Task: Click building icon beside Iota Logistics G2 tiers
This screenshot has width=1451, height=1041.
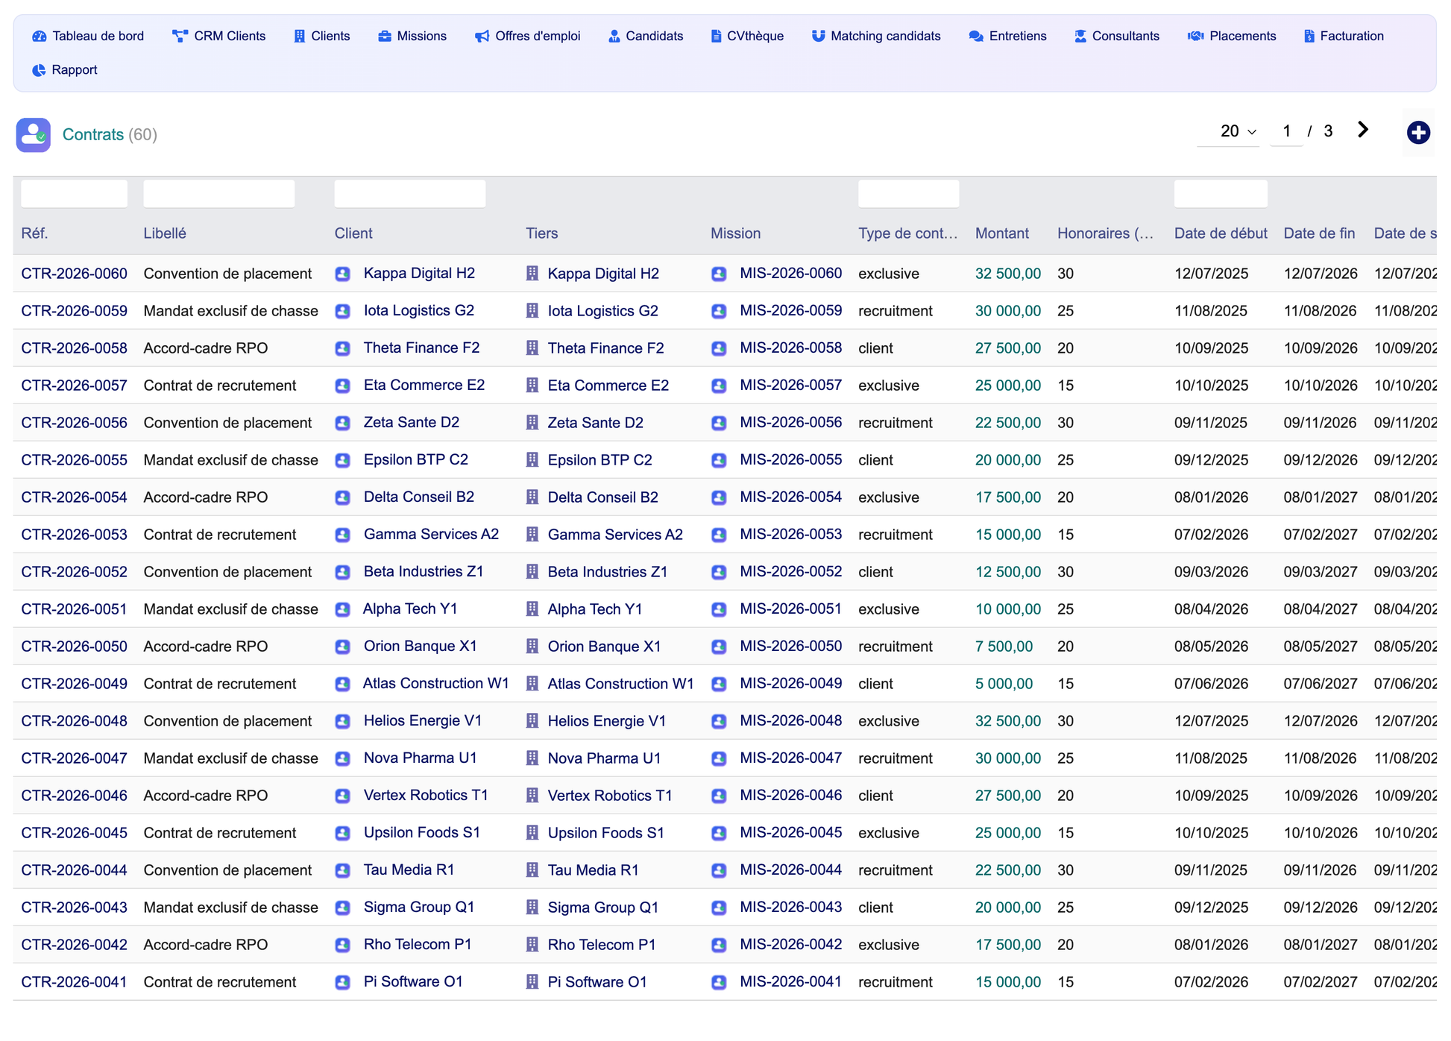Action: (532, 311)
